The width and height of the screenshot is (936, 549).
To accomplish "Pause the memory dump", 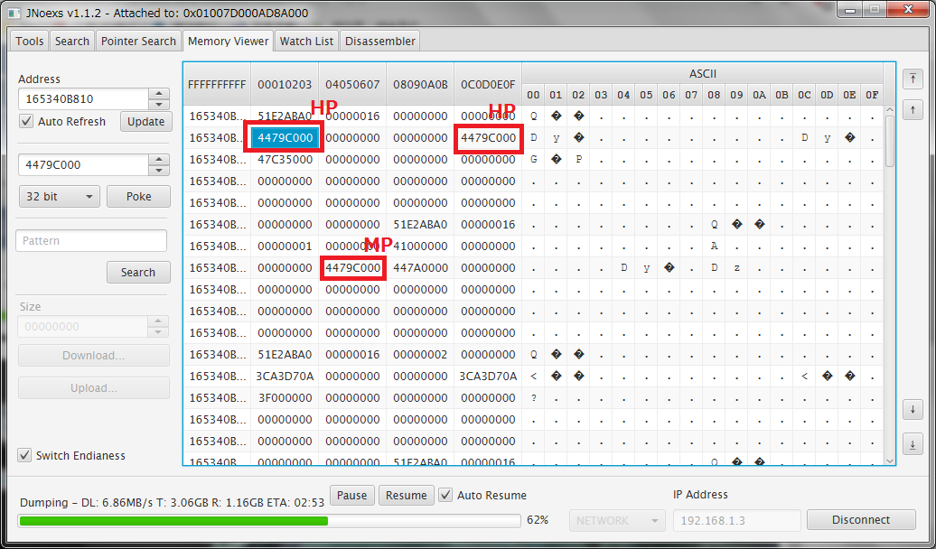I will click(x=352, y=496).
